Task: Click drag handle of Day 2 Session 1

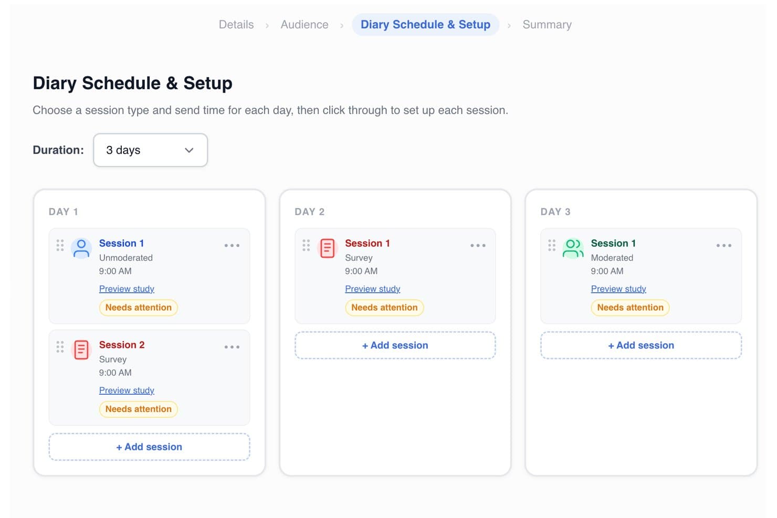Action: [306, 246]
